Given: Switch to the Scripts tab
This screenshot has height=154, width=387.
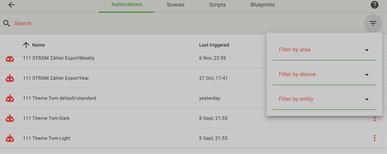Looking at the screenshot, I should pos(217,5).
